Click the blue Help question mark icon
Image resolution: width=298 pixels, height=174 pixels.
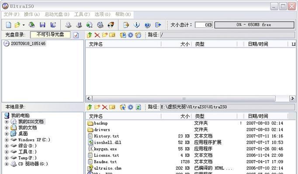(147, 25)
